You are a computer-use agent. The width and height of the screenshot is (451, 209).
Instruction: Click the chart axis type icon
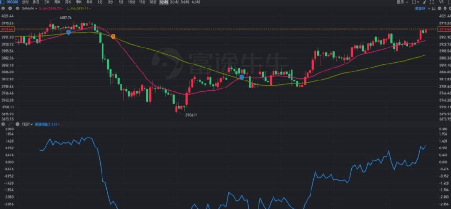(x=433, y=8)
